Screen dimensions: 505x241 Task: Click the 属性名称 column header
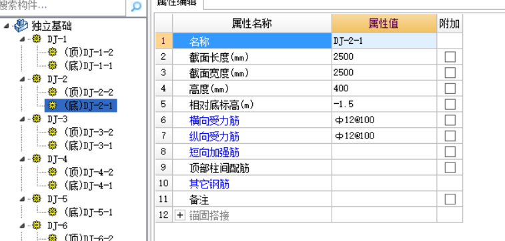252,23
